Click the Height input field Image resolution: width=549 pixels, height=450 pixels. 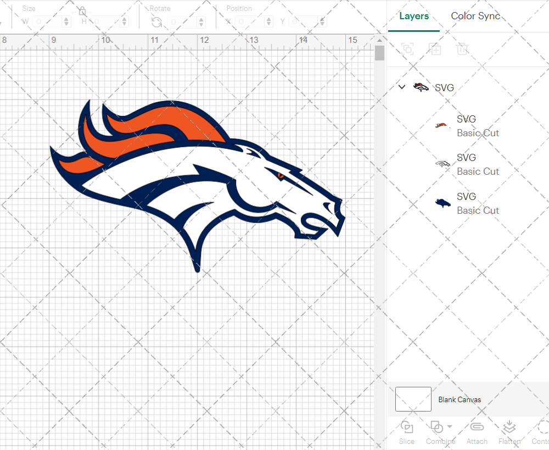coord(106,22)
